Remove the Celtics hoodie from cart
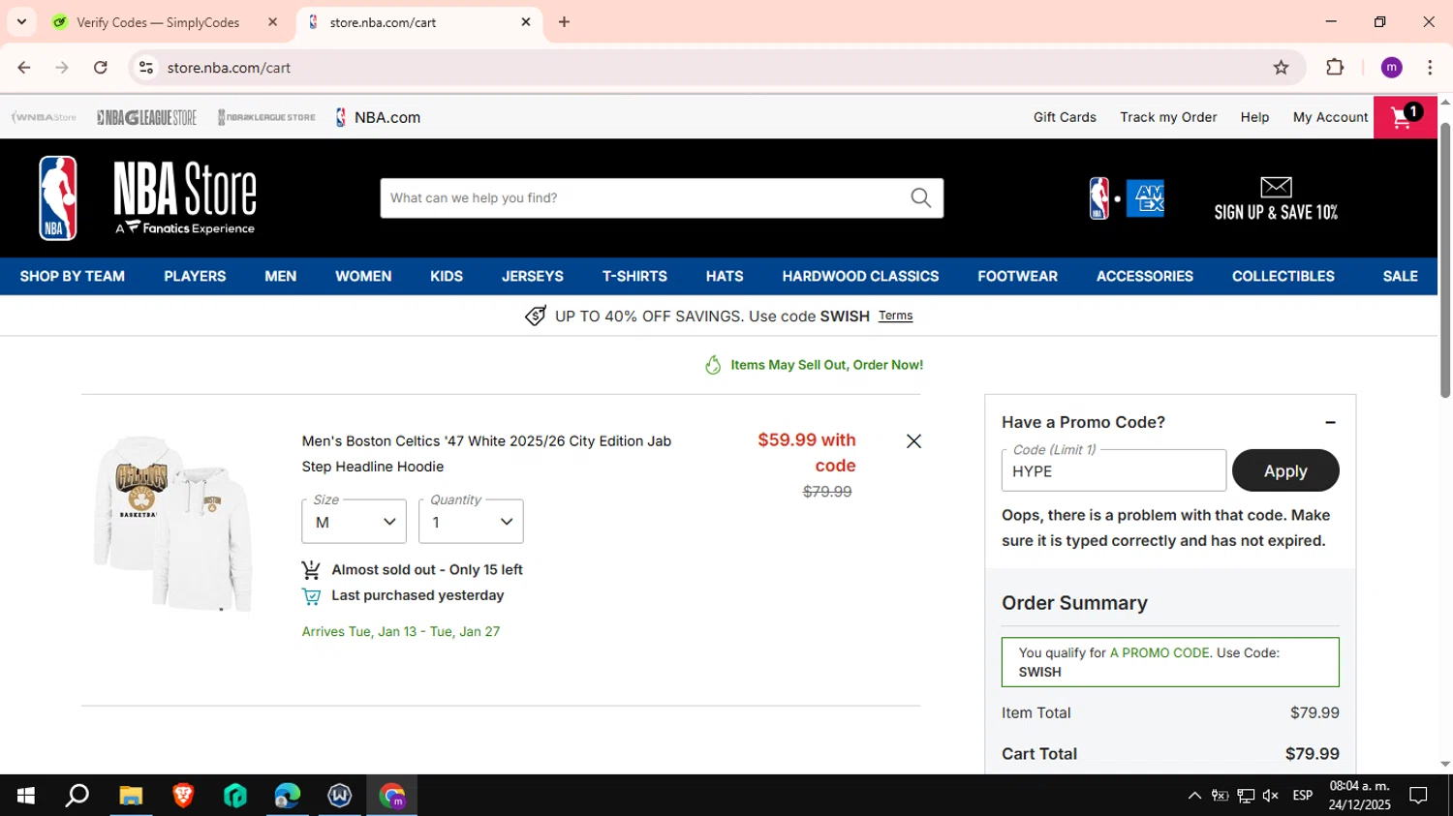The width and height of the screenshot is (1453, 816). [x=913, y=441]
